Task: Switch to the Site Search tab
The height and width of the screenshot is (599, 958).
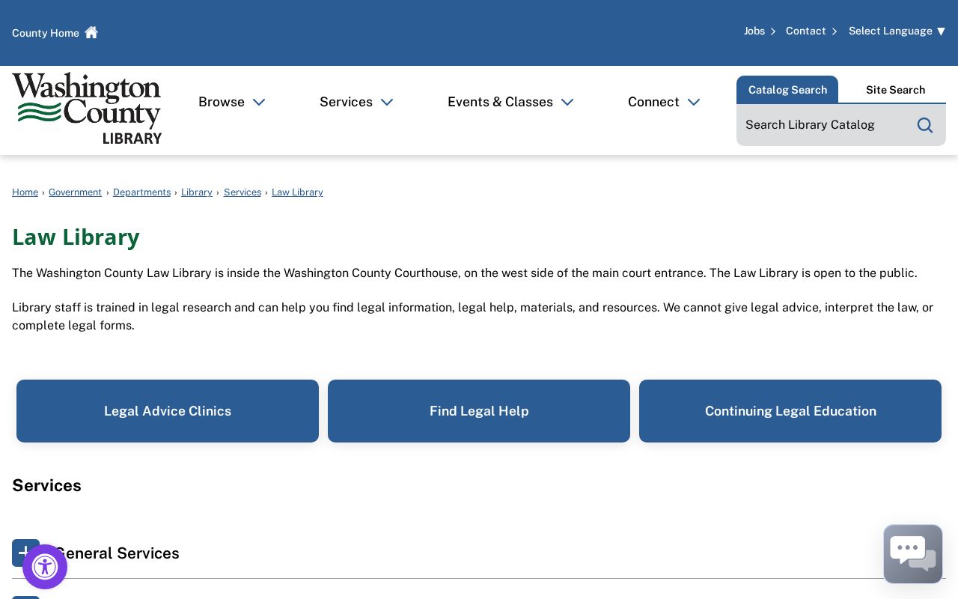Action: 895,90
